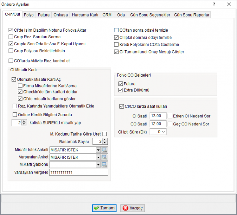Open Gün Sonu Raporlar tab

[192, 15]
